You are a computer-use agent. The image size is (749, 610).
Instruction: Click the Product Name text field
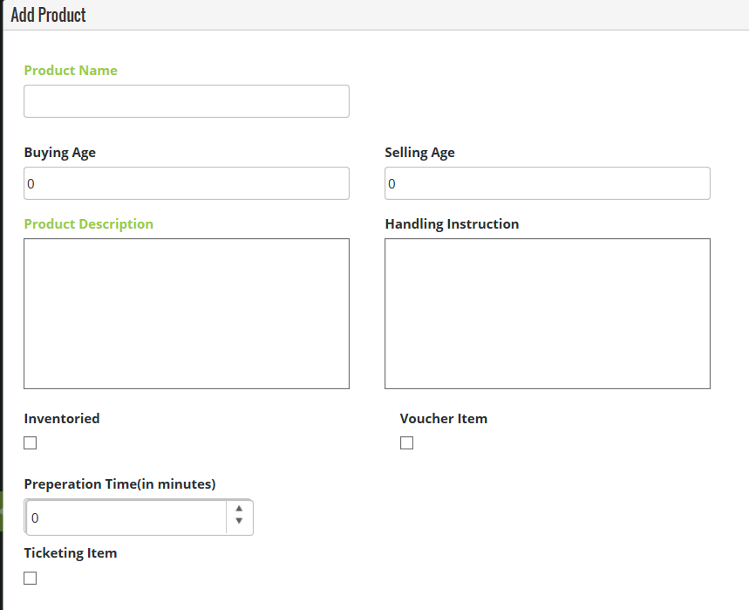click(186, 101)
